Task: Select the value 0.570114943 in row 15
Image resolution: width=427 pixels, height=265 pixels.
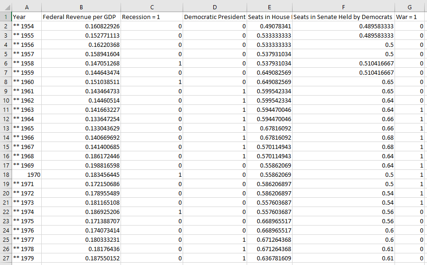Action: pyautogui.click(x=269, y=147)
